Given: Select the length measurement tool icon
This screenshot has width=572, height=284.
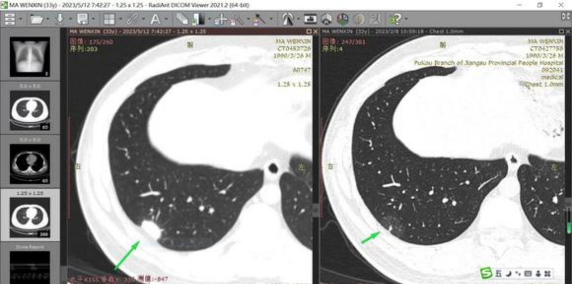Looking at the screenshot, I should pos(259,20).
